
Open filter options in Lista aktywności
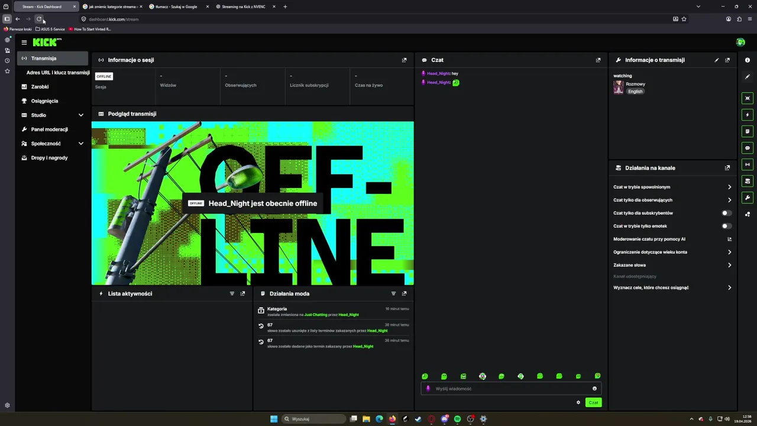[232, 293]
